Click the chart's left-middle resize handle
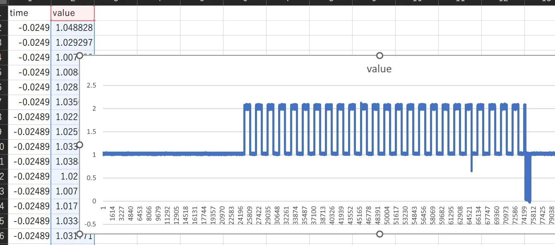This screenshot has height=245, width=555. tap(80, 145)
